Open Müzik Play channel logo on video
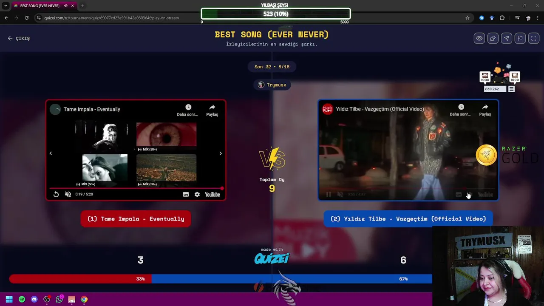Screen dimensions: 544x306 coord(327,109)
